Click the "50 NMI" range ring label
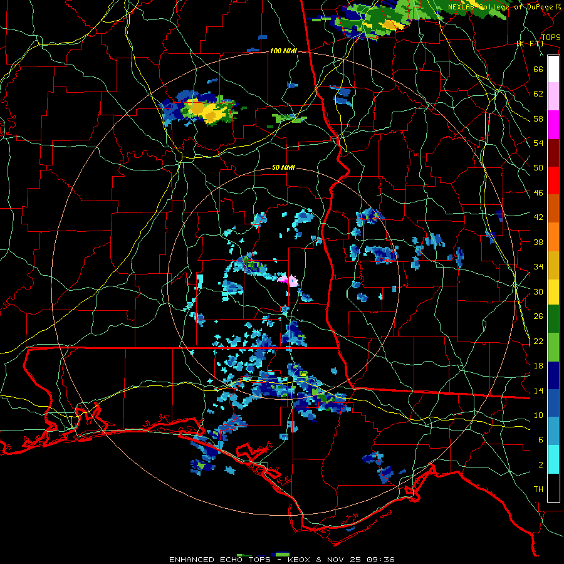This screenshot has height=564, width=564. tap(283, 167)
